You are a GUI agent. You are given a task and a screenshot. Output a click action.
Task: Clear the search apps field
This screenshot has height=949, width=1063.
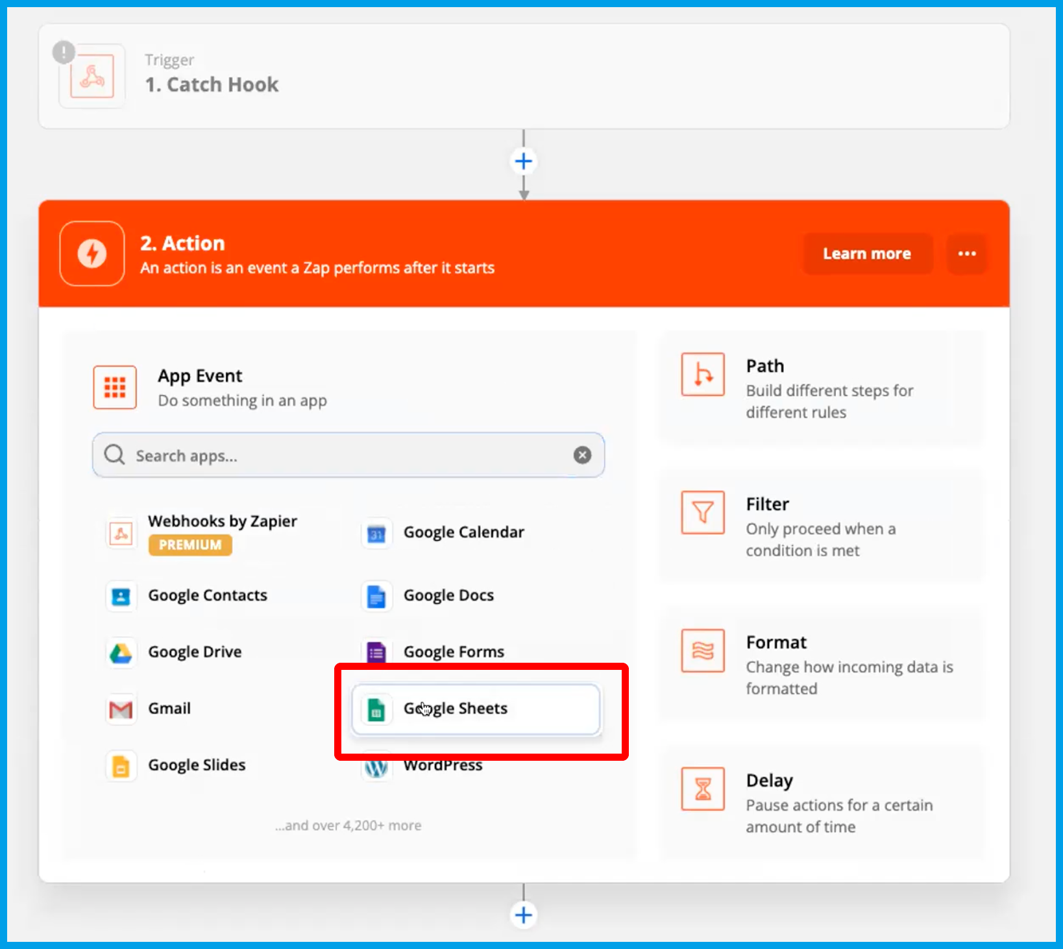coord(582,455)
